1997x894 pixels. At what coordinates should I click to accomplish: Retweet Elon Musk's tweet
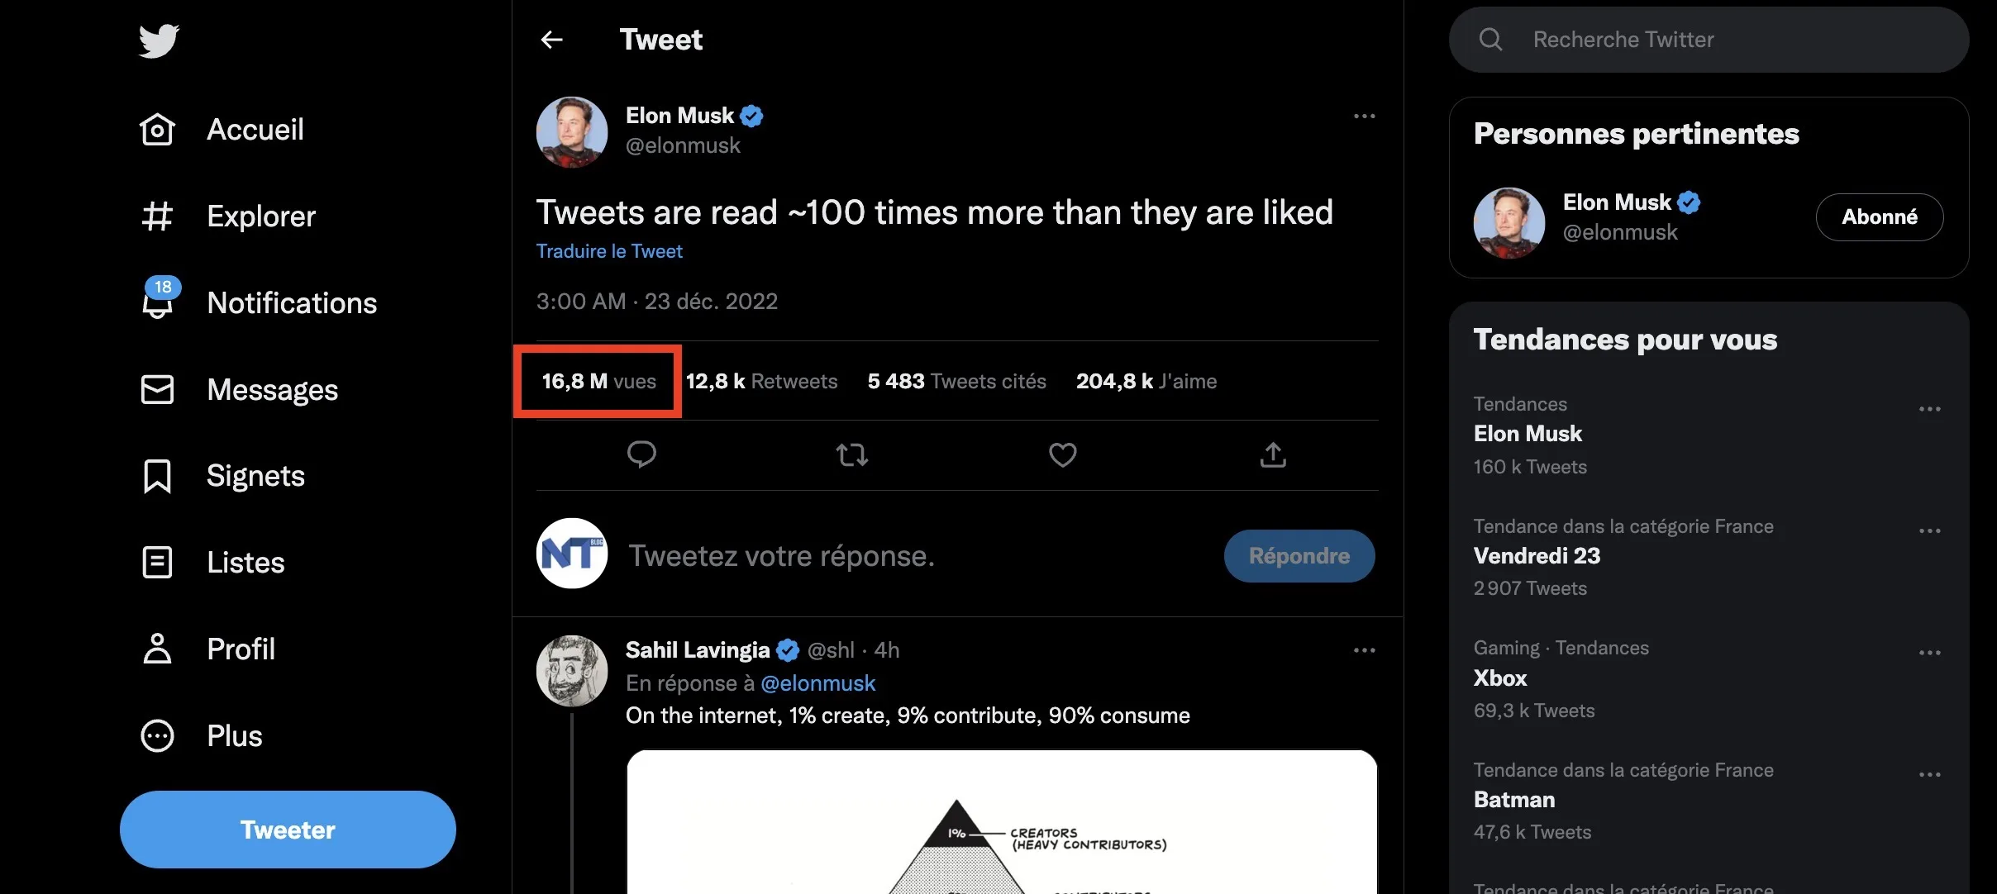click(x=851, y=454)
